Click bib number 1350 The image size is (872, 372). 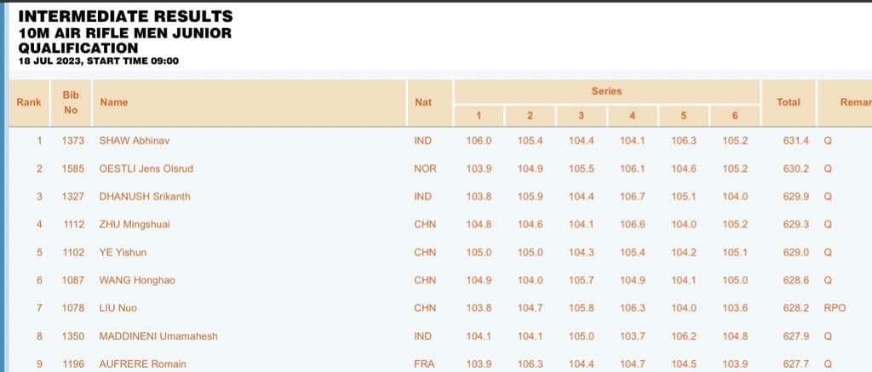click(x=73, y=336)
